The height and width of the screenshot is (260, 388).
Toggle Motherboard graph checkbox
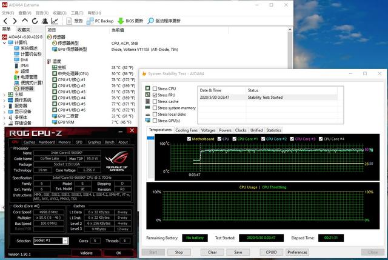(189, 139)
